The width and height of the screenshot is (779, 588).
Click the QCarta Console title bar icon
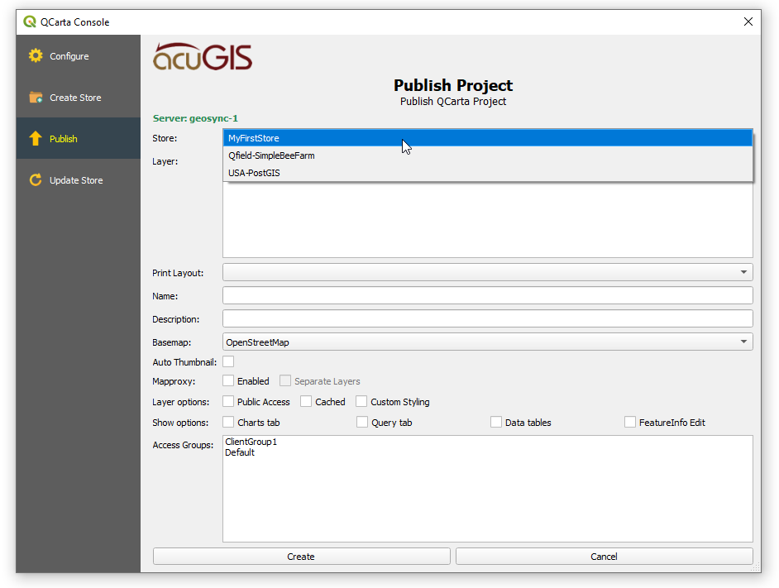click(x=30, y=22)
